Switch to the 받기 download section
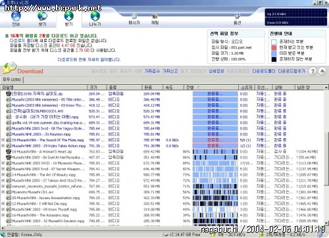329x238 pixels. (x=68, y=18)
